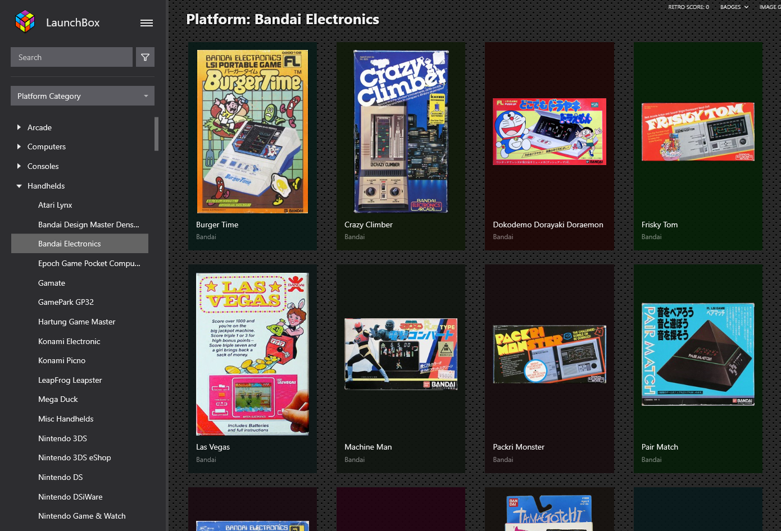Image resolution: width=781 pixels, height=531 pixels.
Task: Select the Frisky Tom game thumbnail
Action: (x=697, y=131)
